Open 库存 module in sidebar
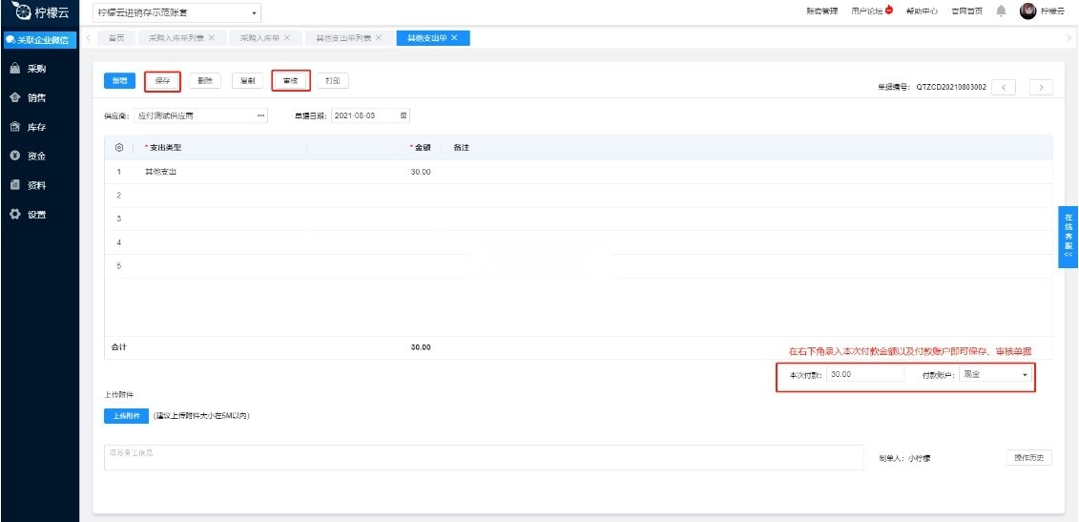Screen dimensions: 1079x522 coord(38,127)
